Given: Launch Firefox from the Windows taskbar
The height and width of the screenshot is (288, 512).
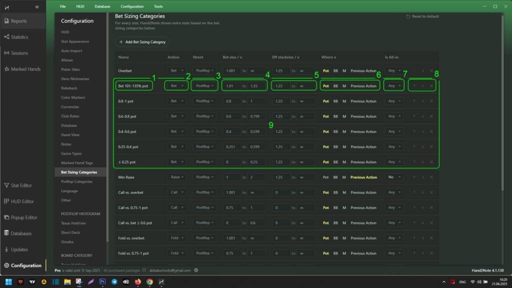Looking at the screenshot, I should 138,282.
